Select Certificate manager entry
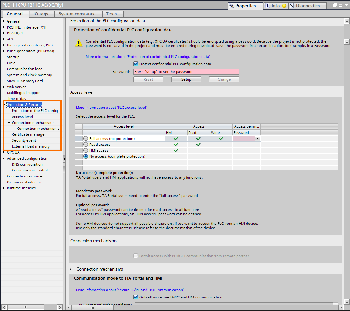Screen dimensions: 350x311 pos(29,134)
